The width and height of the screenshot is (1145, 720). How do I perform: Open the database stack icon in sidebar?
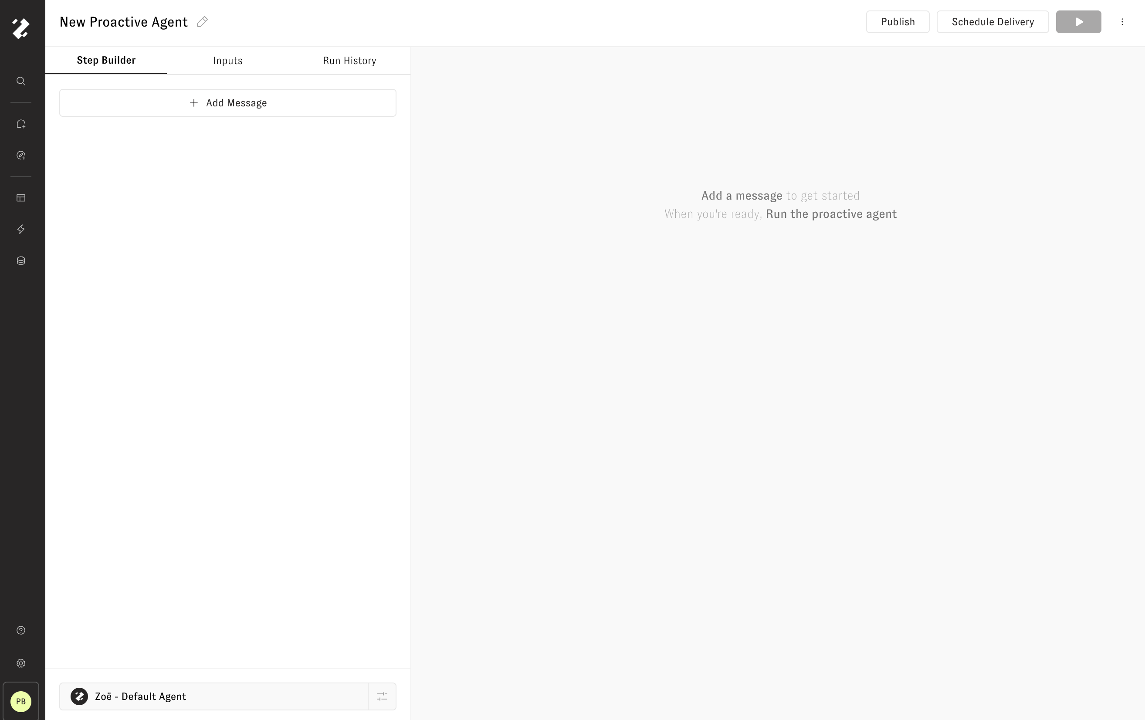(x=21, y=261)
